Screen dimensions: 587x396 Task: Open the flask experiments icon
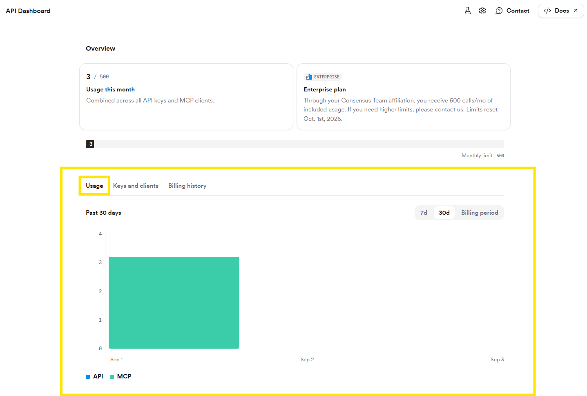click(x=468, y=11)
